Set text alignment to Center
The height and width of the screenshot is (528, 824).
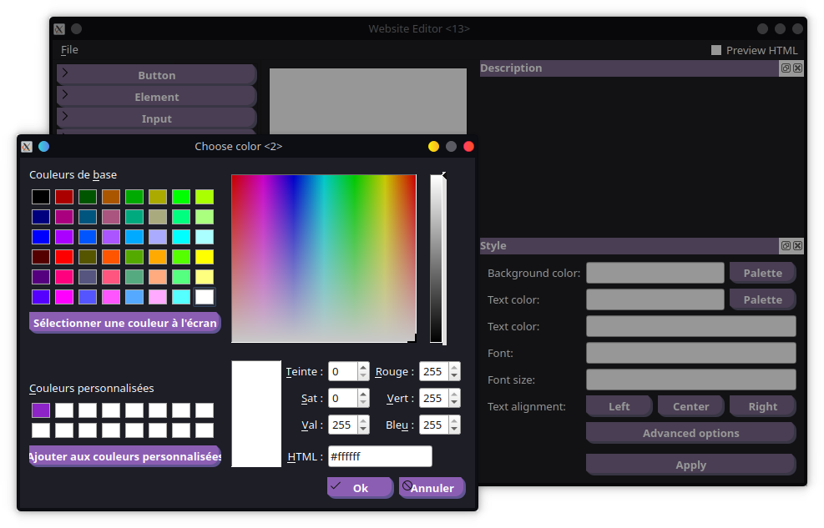tap(690, 406)
